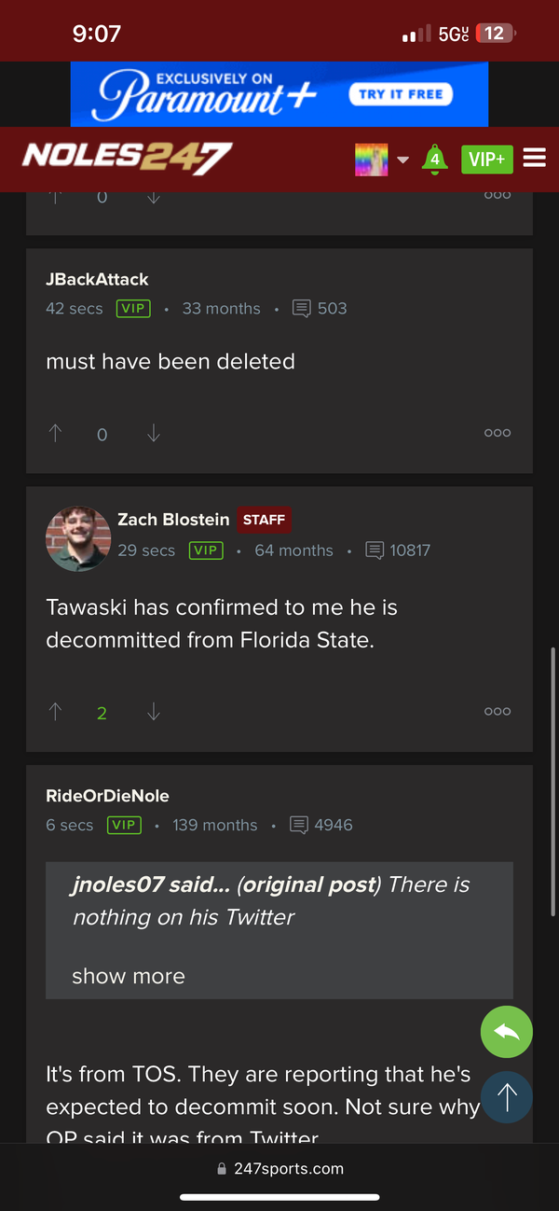This screenshot has width=559, height=1211.
Task: Open the VIP+ membership menu
Action: click(486, 159)
